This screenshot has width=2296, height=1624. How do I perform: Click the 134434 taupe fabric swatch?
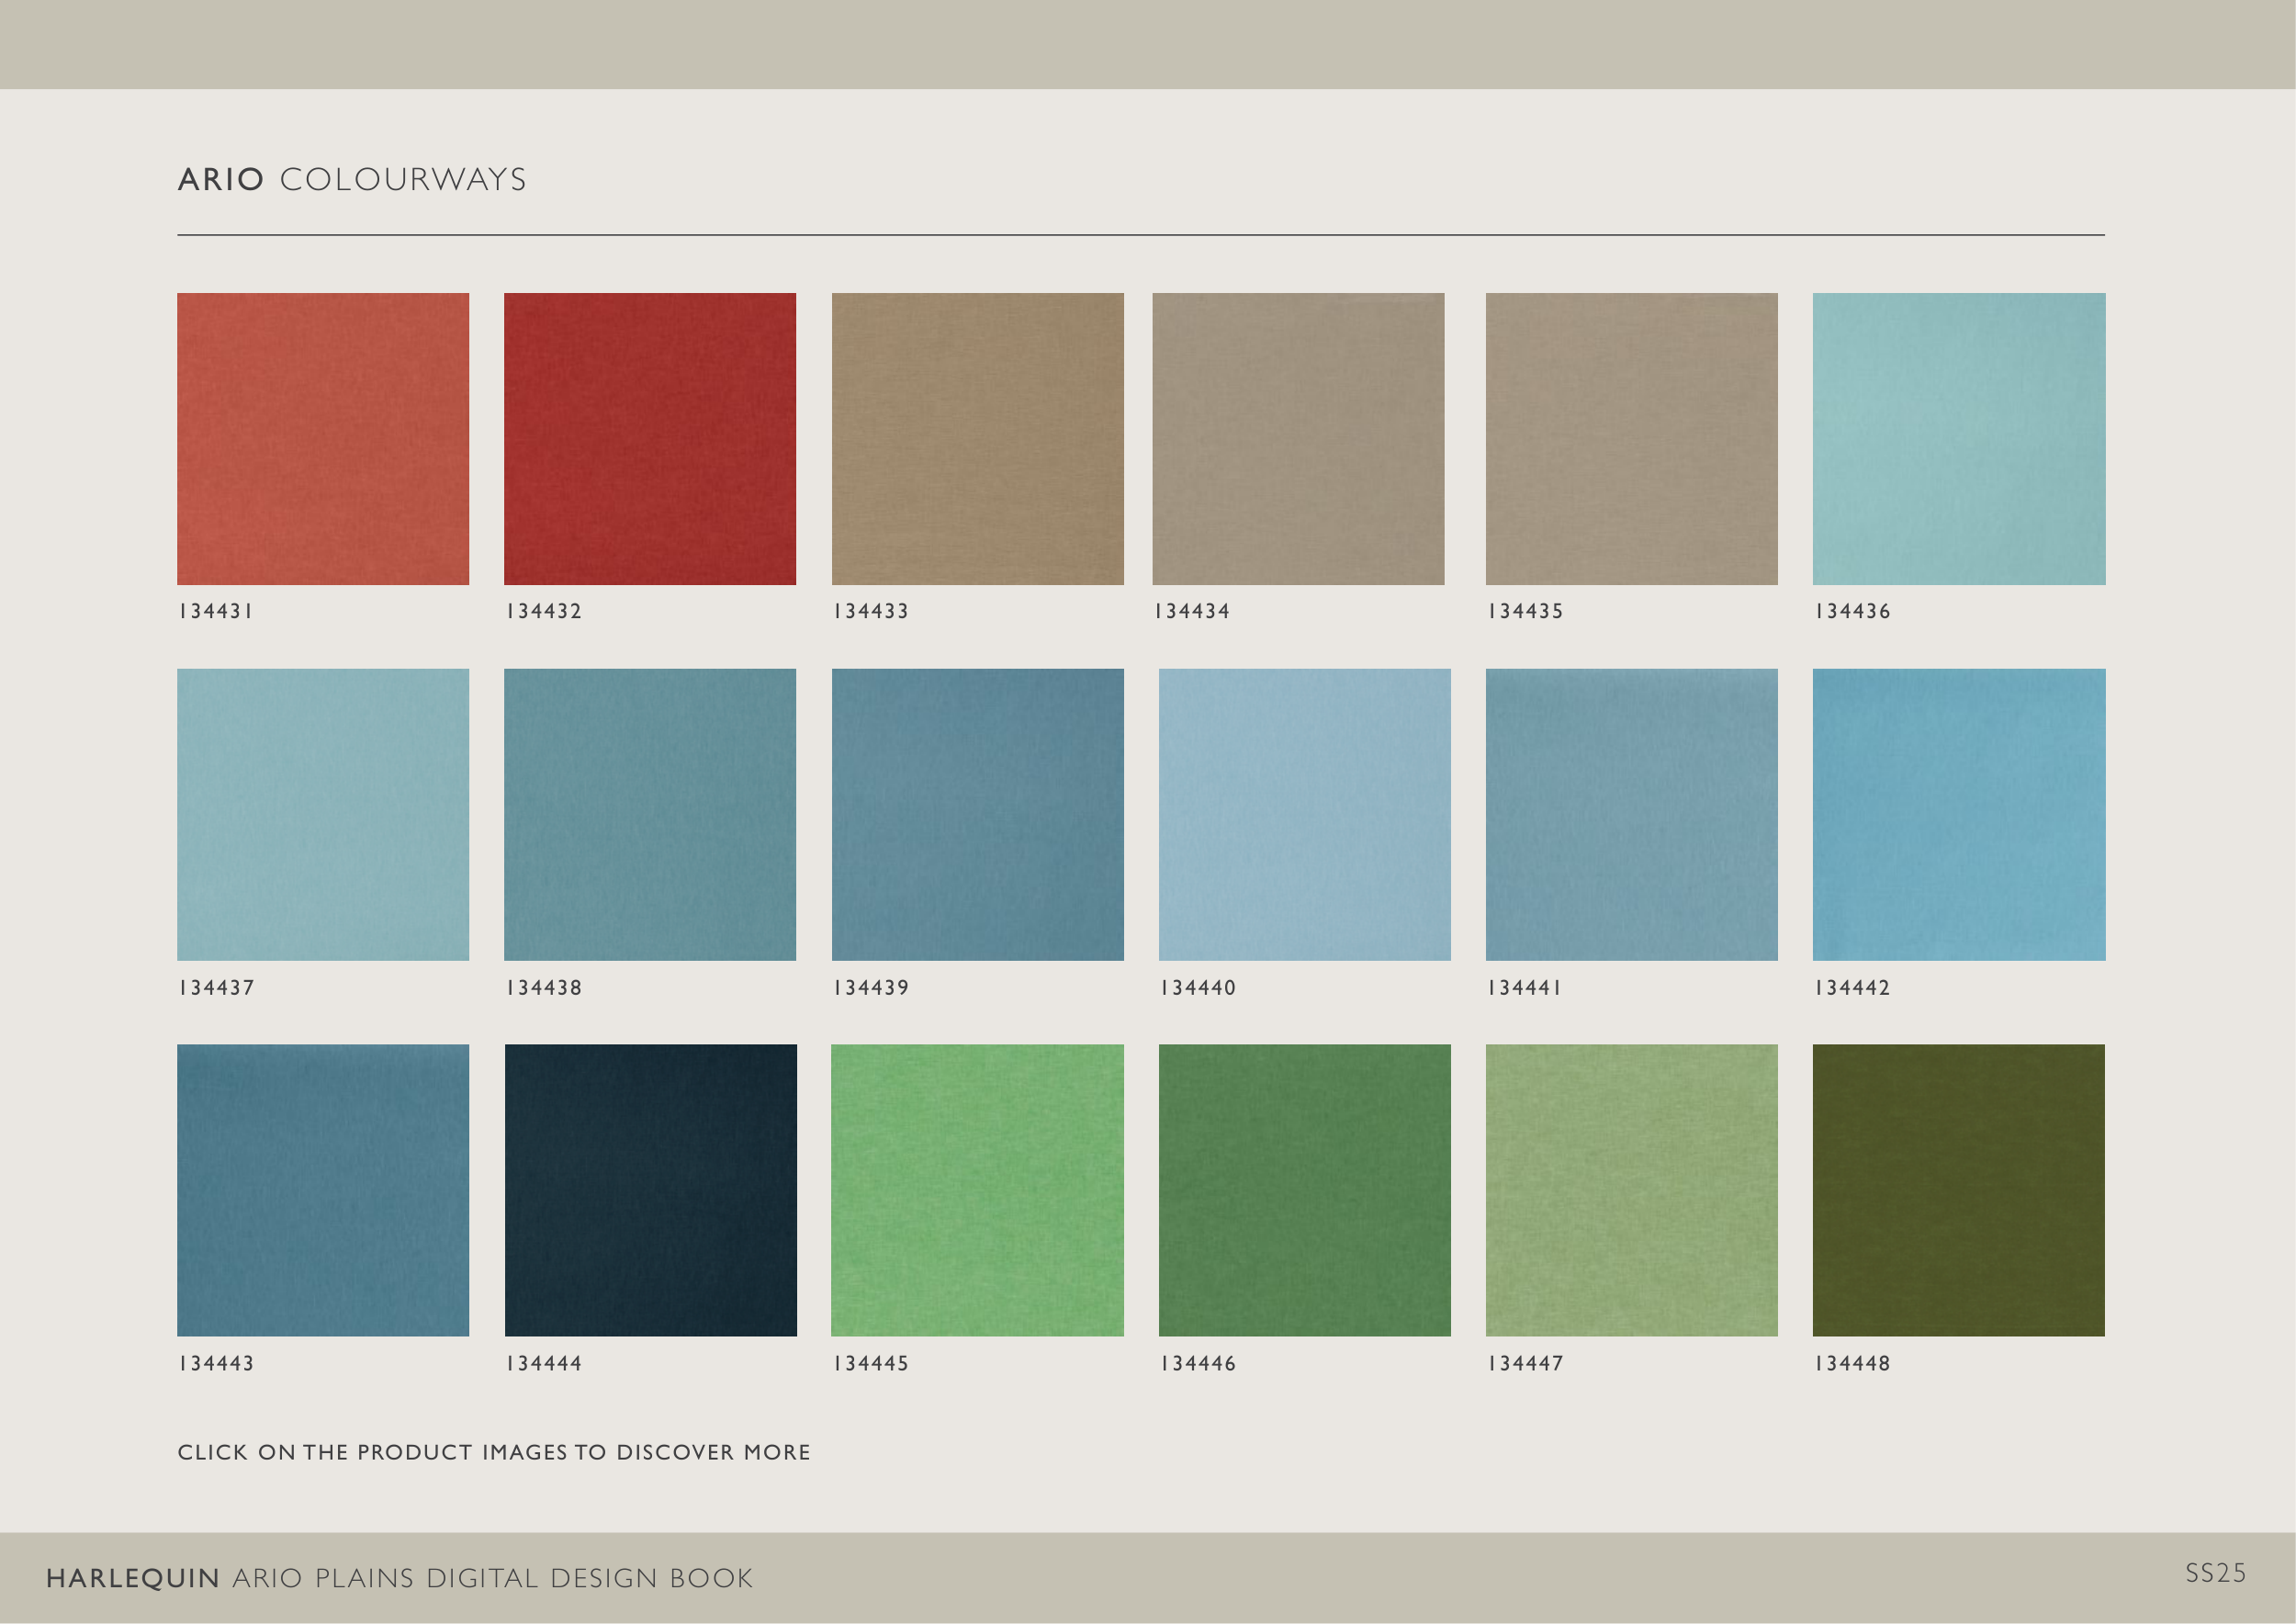pos(1298,439)
